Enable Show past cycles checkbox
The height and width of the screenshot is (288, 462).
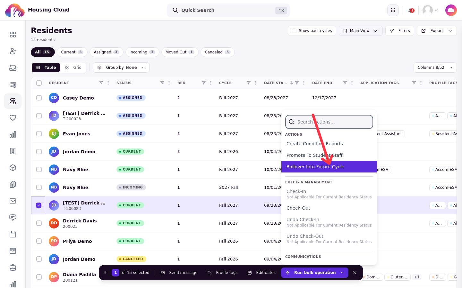294,31
